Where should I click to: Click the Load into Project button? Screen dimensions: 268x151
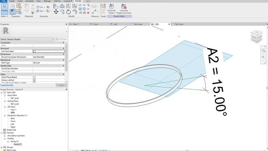pos(111,8)
